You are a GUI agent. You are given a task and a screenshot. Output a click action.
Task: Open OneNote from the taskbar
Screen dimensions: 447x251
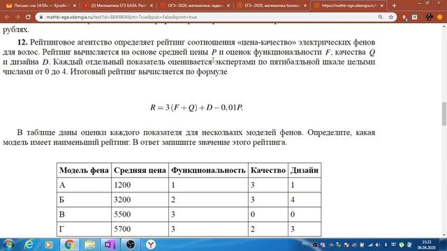click(110, 245)
